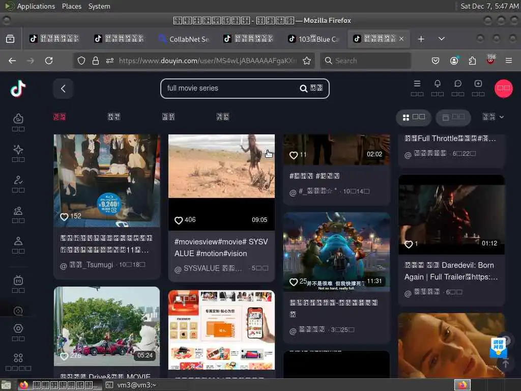Open the desert video lasting 09:05
Image resolution: width=521 pixels, height=391 pixels.
[x=221, y=182]
